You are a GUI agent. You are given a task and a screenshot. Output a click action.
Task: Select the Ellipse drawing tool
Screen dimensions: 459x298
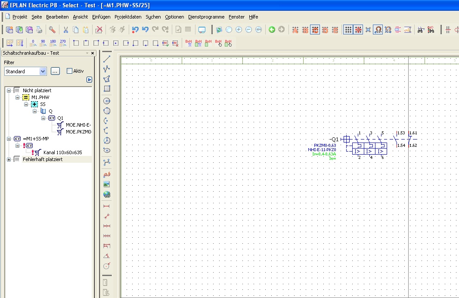tap(107, 150)
